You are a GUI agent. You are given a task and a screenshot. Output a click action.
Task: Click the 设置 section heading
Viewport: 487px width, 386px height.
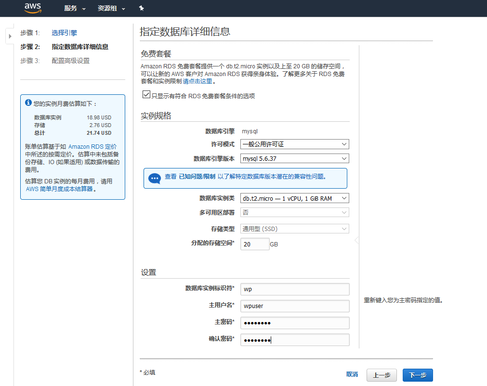point(148,272)
